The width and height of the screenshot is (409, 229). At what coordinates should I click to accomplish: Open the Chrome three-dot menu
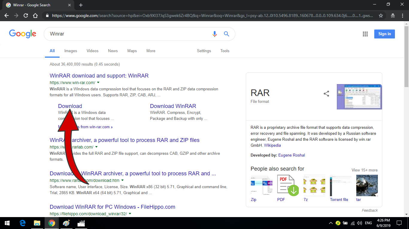(x=402, y=16)
